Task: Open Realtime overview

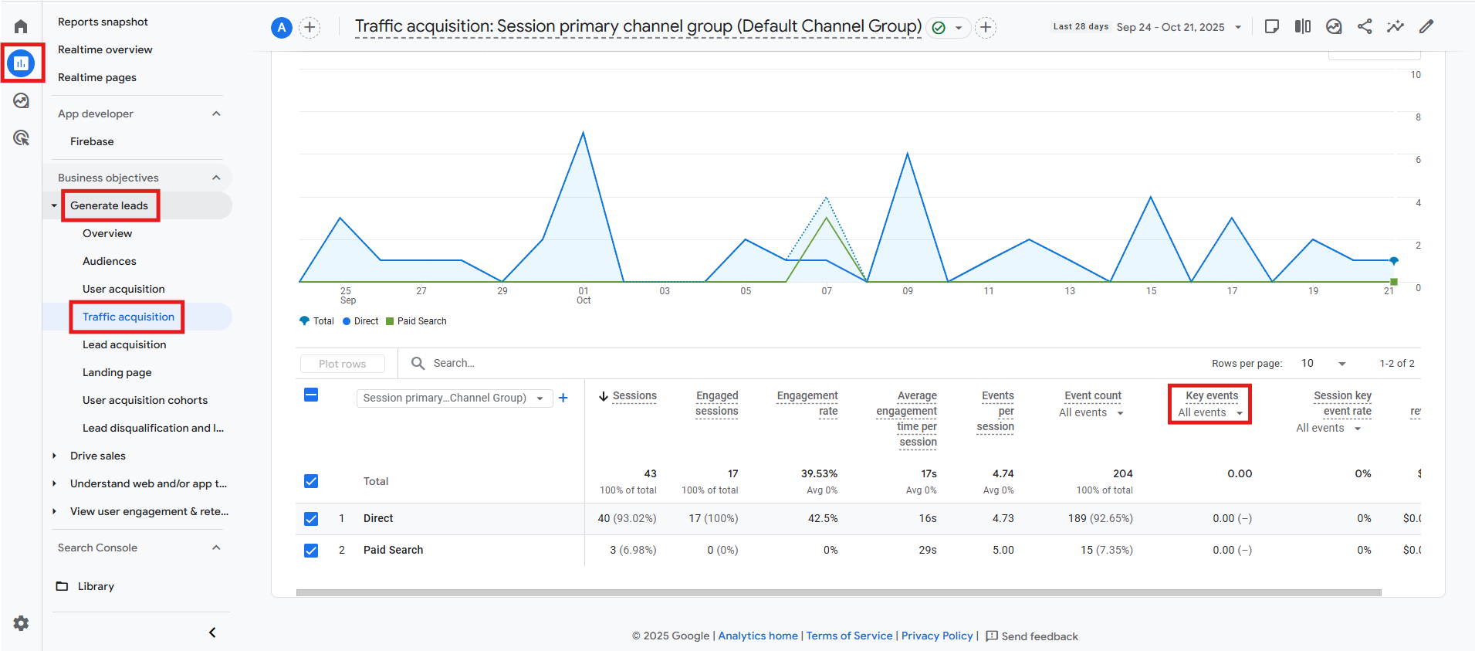Action: (105, 49)
